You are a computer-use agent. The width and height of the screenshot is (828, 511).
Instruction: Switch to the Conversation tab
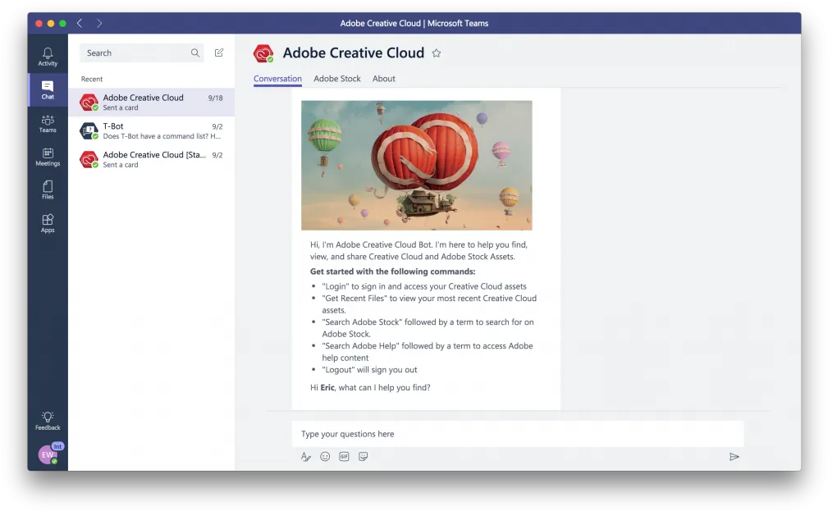pos(277,79)
